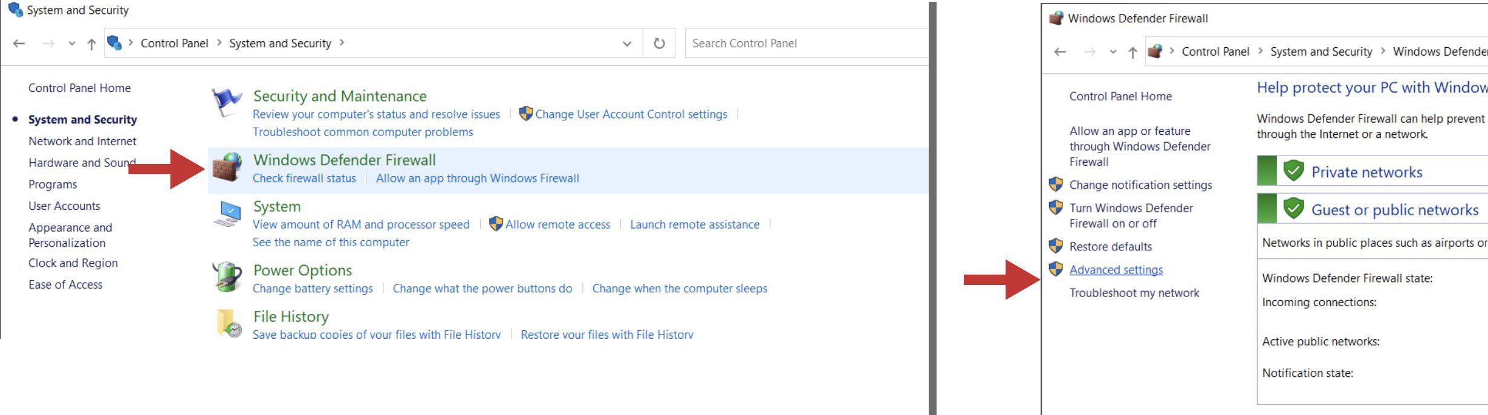1488x415 pixels.
Task: Click the Security and Maintenance flag icon
Action: pyautogui.click(x=227, y=102)
